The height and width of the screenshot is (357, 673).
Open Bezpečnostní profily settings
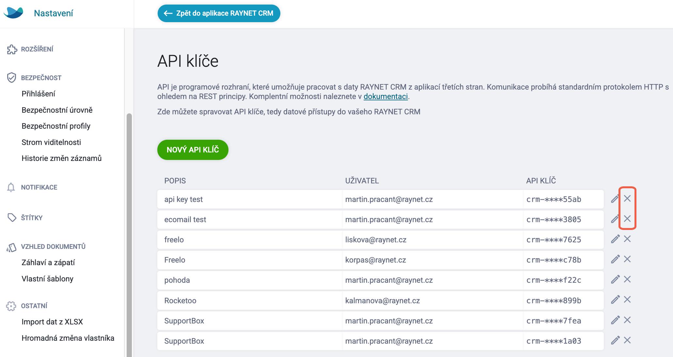56,126
